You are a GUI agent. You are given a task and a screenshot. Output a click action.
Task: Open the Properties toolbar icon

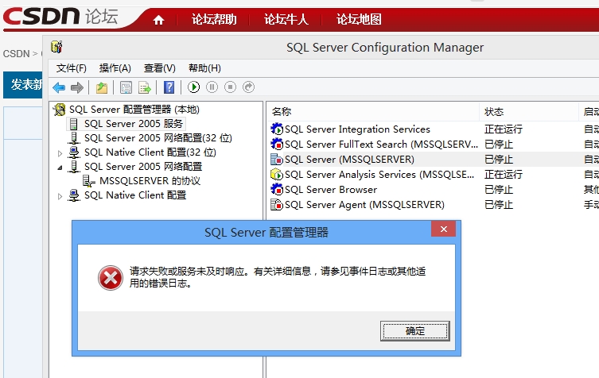(126, 87)
